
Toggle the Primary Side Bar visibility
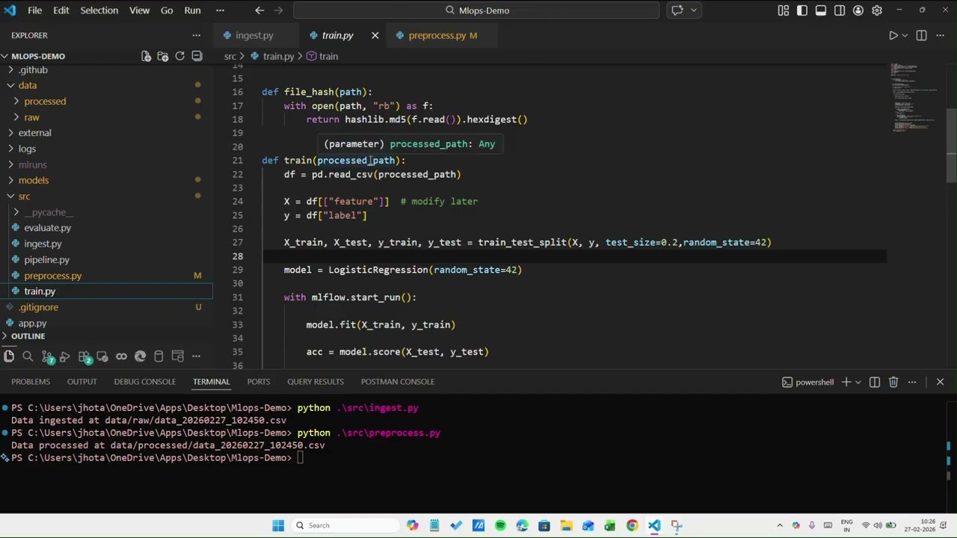(802, 10)
